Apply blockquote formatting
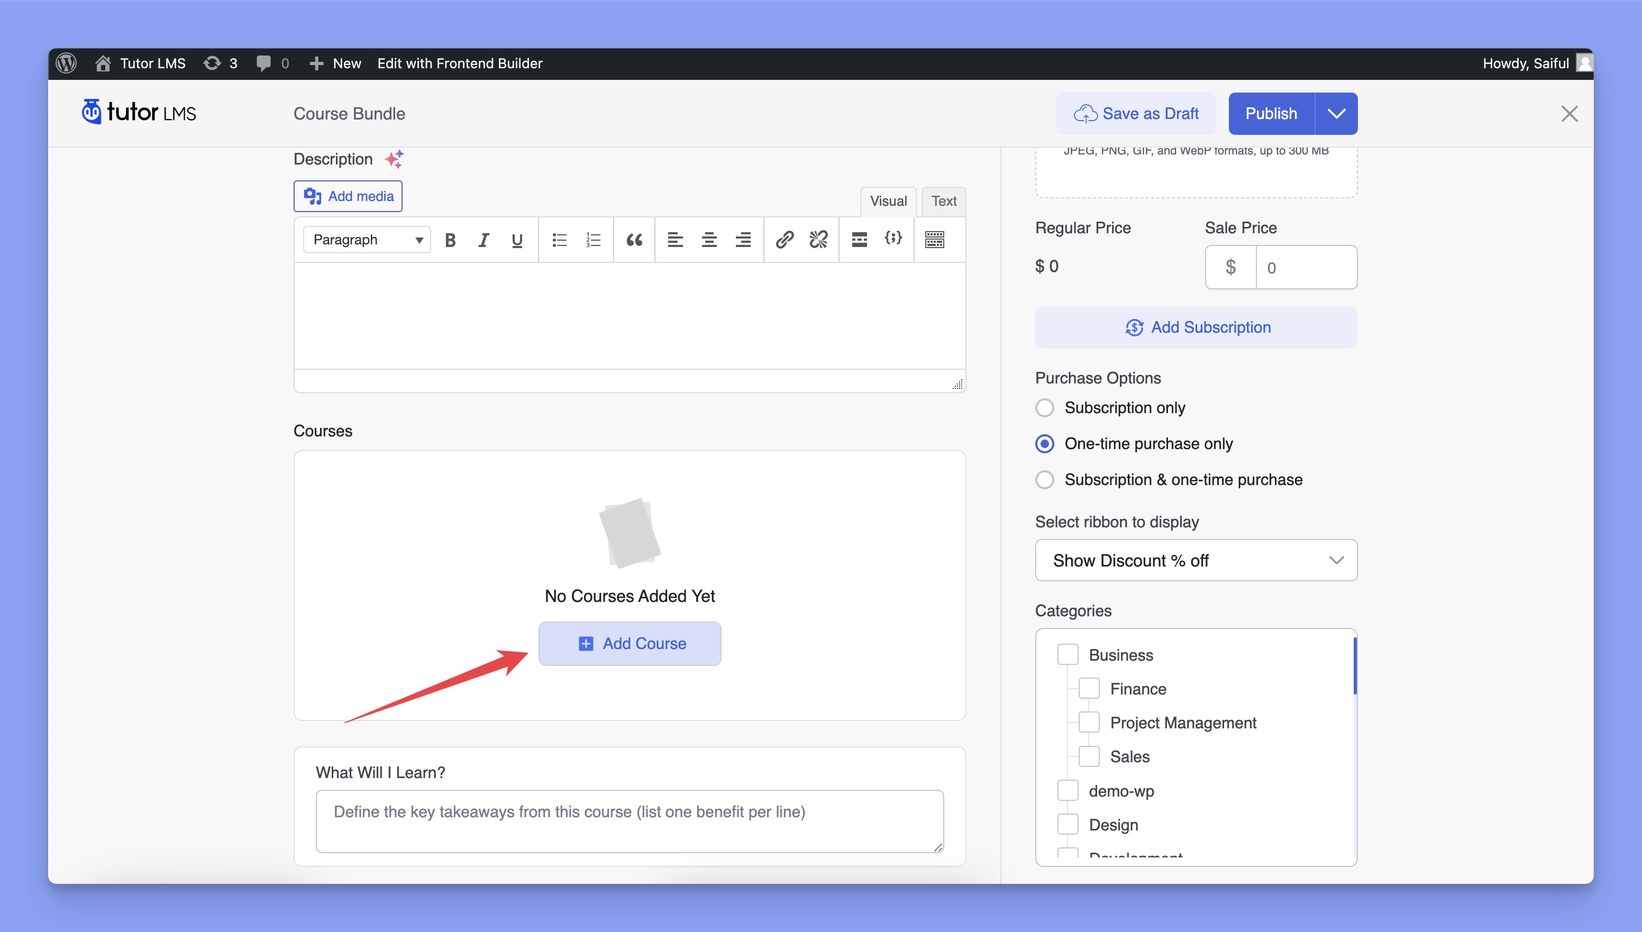This screenshot has height=932, width=1642. [634, 240]
